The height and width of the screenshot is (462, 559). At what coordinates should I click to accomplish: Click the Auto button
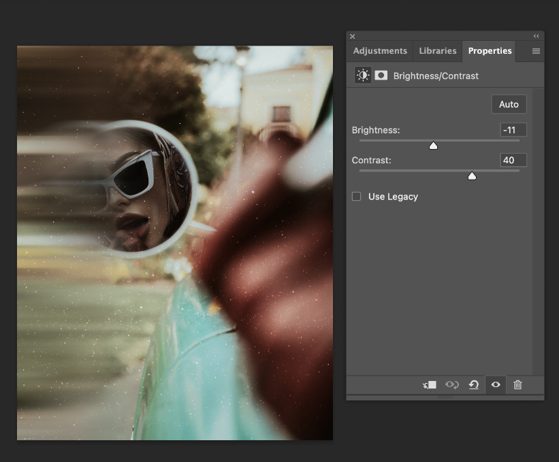(509, 104)
